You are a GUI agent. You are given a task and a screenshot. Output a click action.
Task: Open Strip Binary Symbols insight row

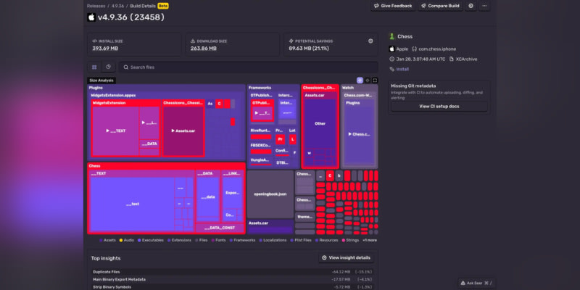pyautogui.click(x=233, y=287)
